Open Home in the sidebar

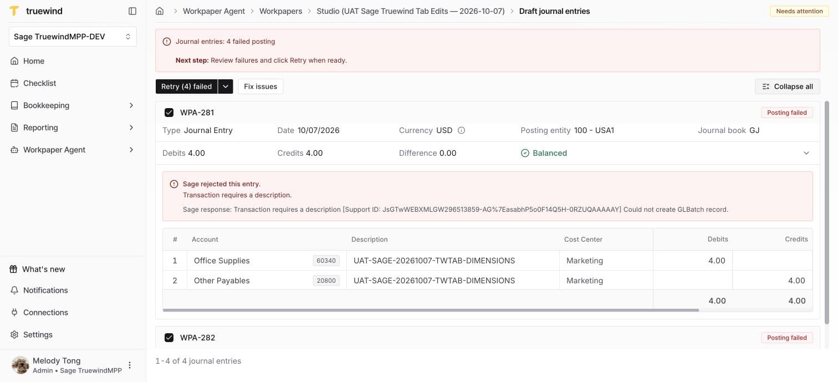pos(73,61)
